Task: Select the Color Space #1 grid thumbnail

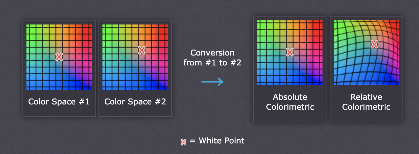Action: click(59, 57)
